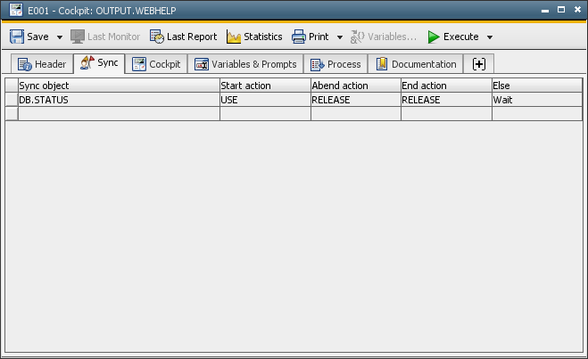This screenshot has height=359, width=588.
Task: Go to the Documentation tab
Action: coord(416,64)
